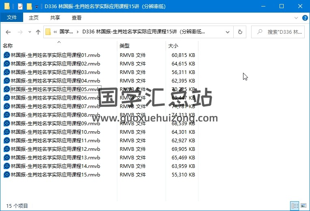Switch to details view in status bar
Viewport: 310px width, 211px height.
coord(295,206)
